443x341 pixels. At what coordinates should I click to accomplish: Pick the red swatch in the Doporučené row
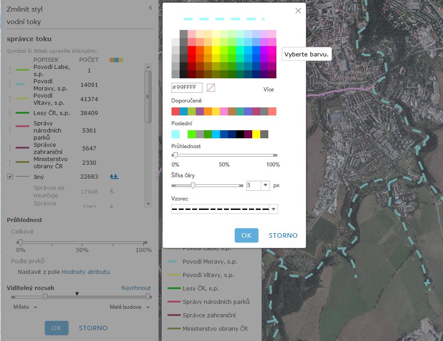(176, 111)
